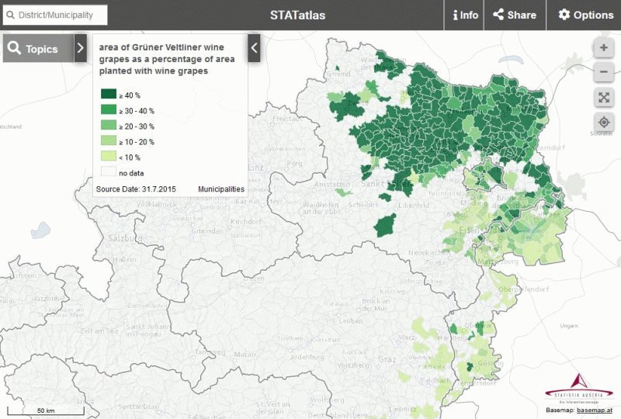Click the ≥ 40 % dark green swatch

(x=107, y=95)
